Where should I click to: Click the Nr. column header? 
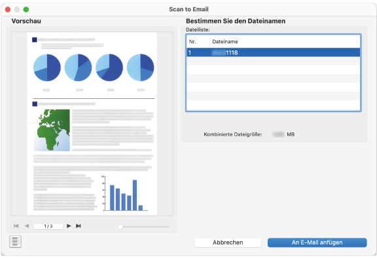coord(198,42)
